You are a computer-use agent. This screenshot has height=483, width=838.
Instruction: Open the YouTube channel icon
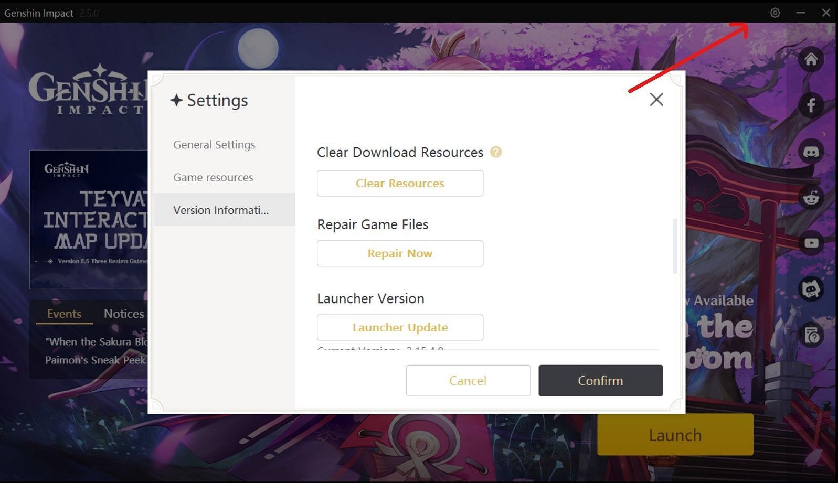[x=811, y=243]
